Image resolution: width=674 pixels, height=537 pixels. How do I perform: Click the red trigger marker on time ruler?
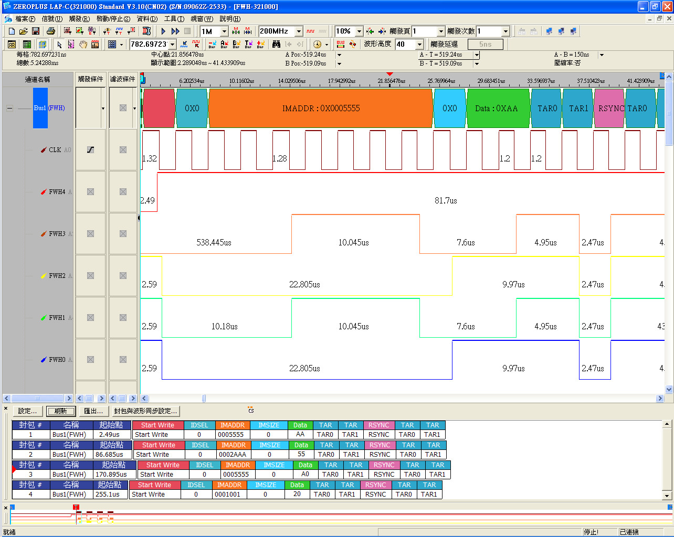tap(389, 74)
